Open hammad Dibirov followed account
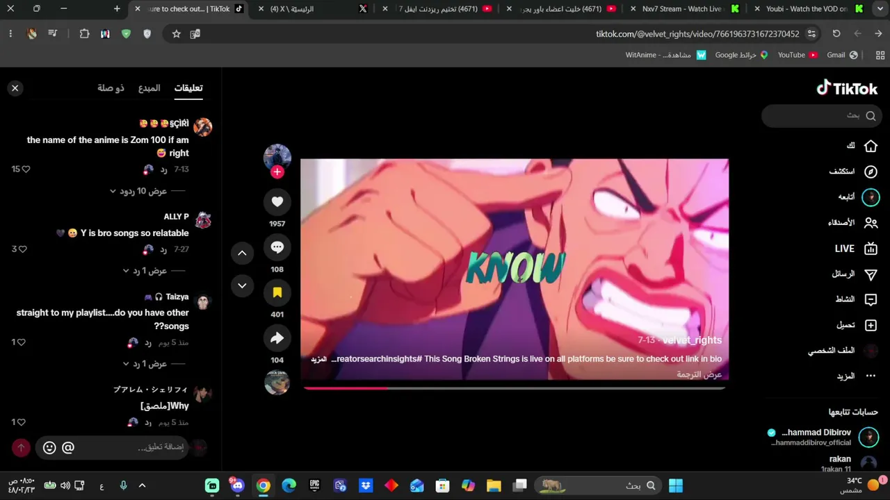 (823, 437)
